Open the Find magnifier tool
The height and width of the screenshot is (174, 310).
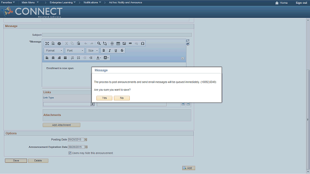pos(99,43)
